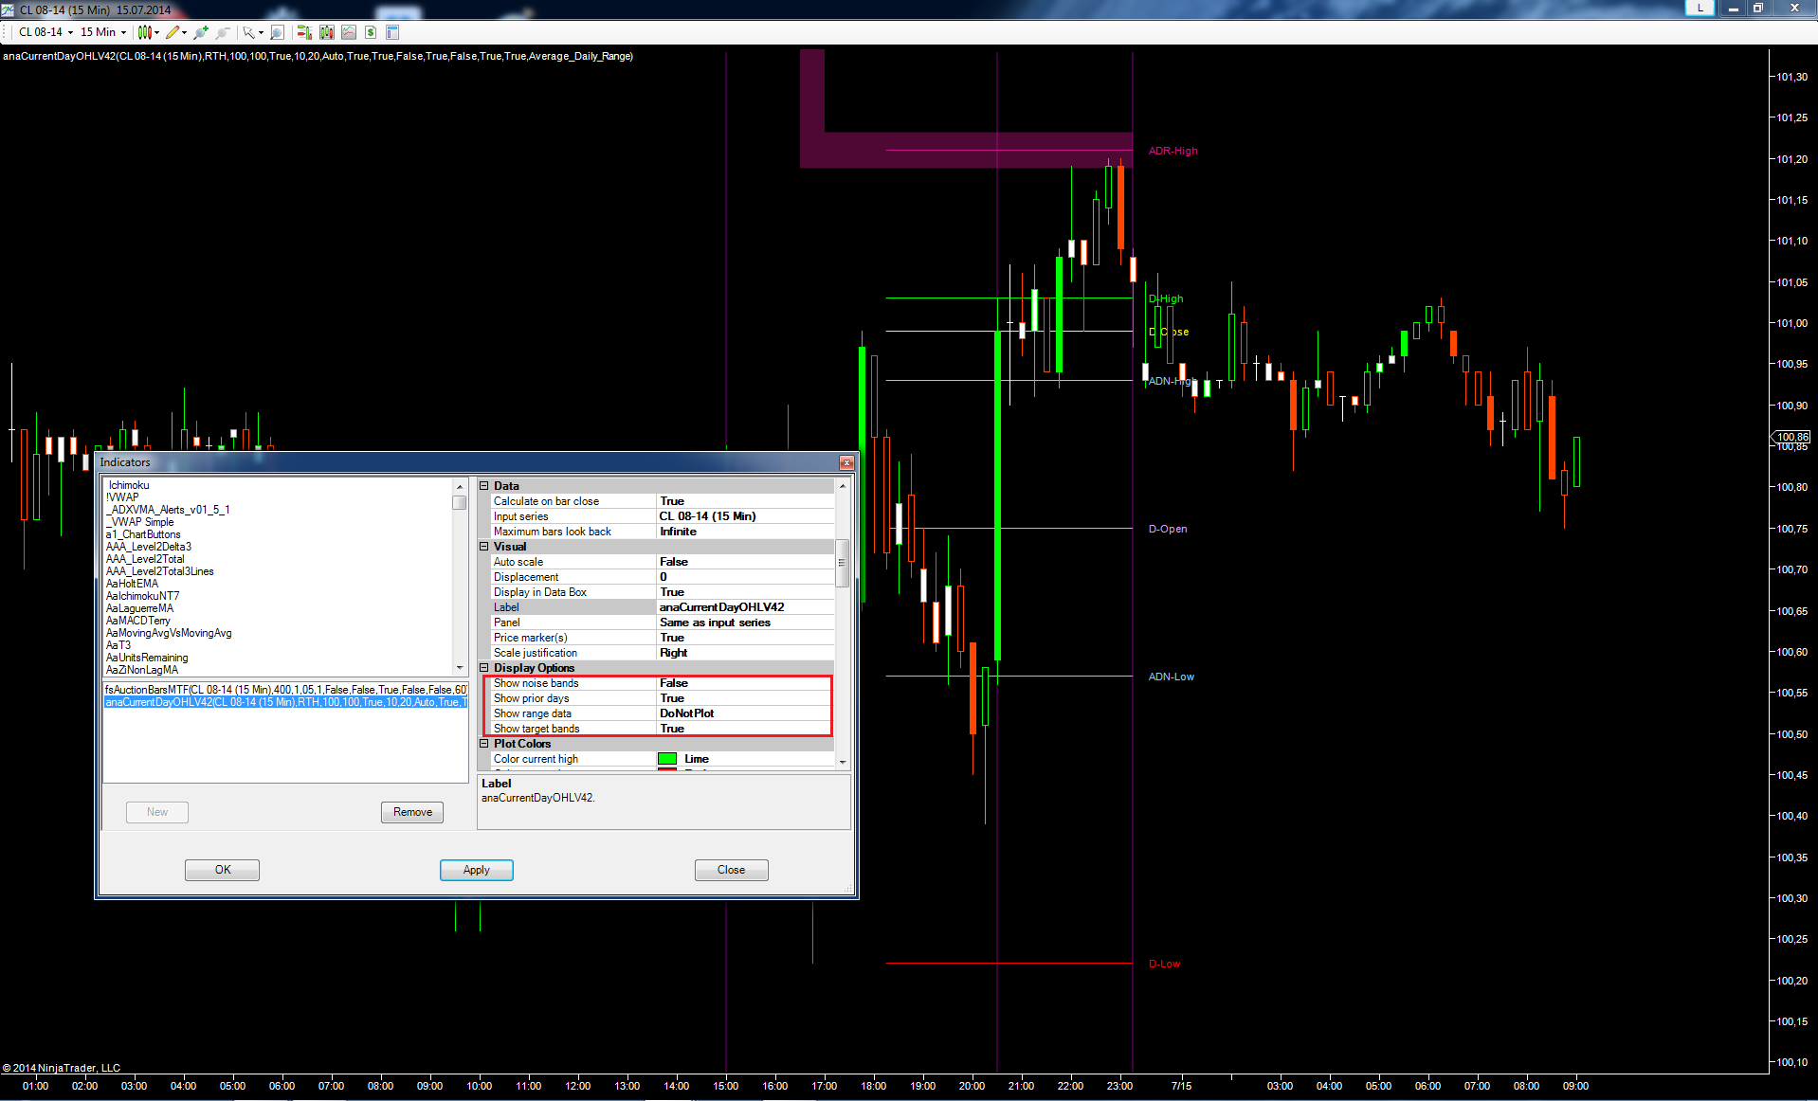This screenshot has width=1818, height=1101.
Task: Open the instrument dropdown CL 08-14
Action: pos(45,32)
